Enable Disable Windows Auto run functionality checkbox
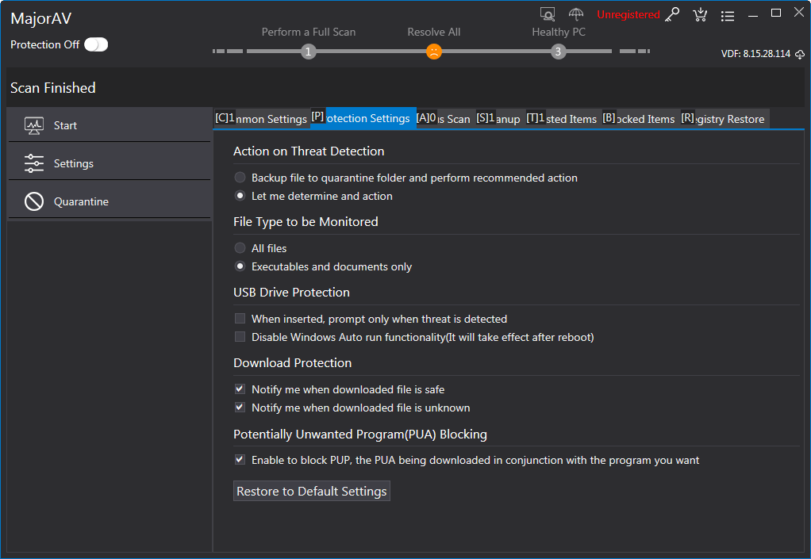Viewport: 811px width, 559px height. [240, 337]
